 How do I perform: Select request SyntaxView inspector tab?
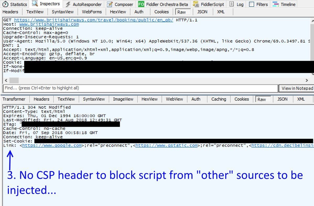pyautogui.click(x=63, y=12)
